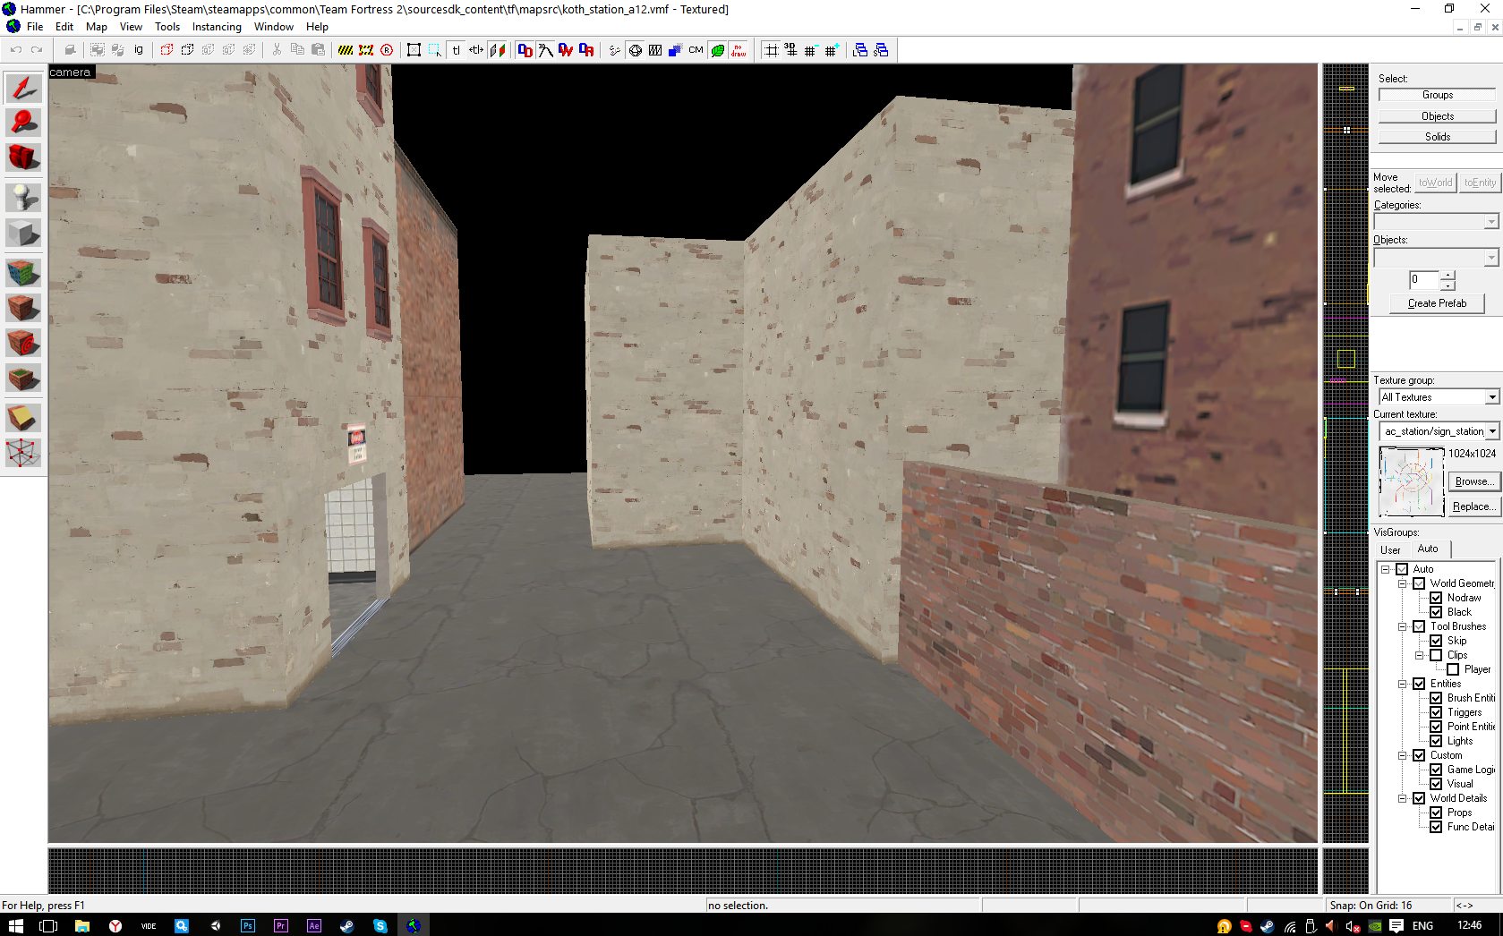The width and height of the screenshot is (1503, 936).
Task: Select the Camera tool
Action: [x=23, y=157]
